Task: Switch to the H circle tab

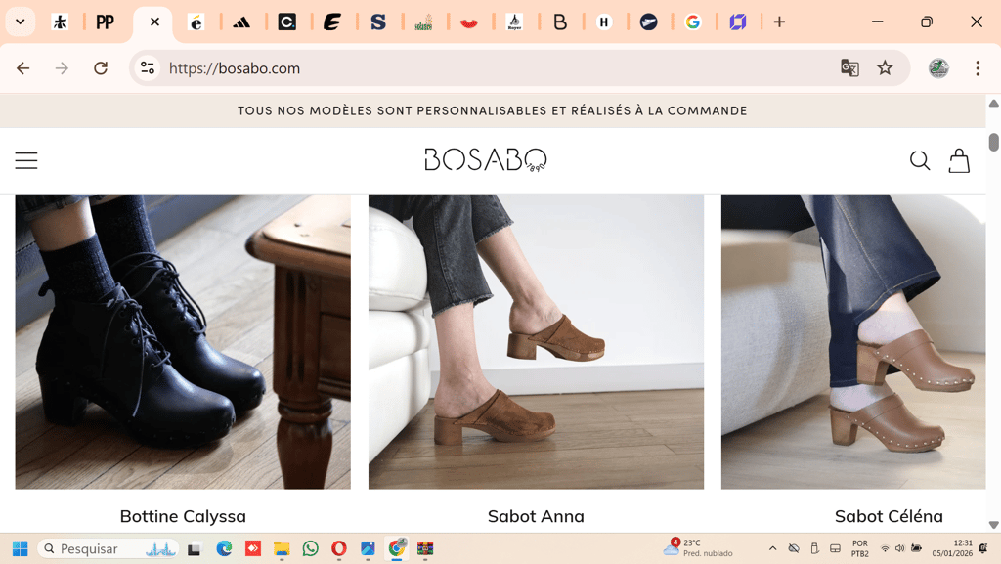Action: pyautogui.click(x=604, y=22)
